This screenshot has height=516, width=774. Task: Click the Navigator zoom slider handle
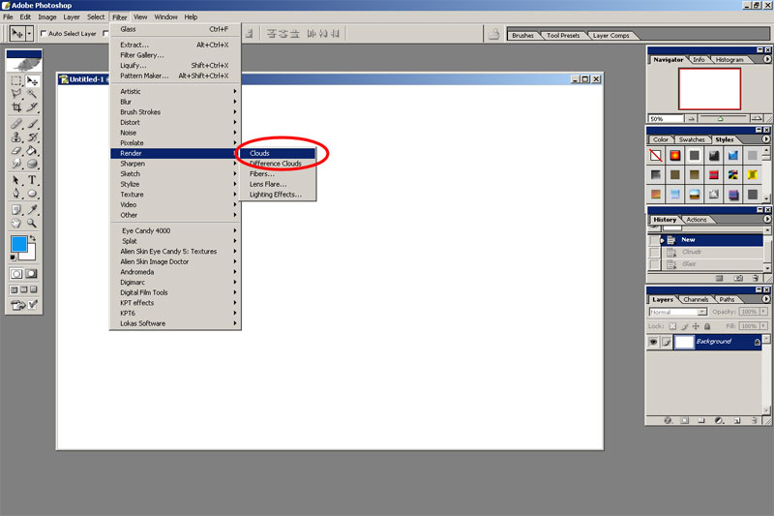(720, 118)
